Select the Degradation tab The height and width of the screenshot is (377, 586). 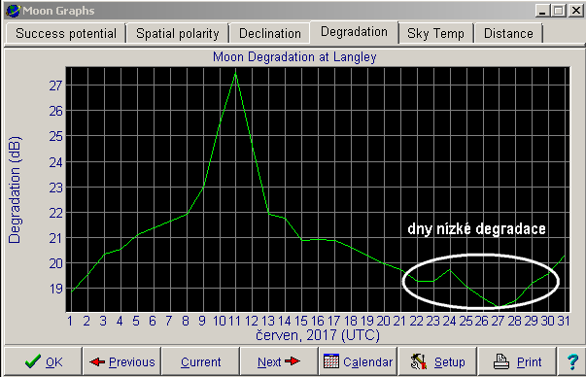pos(355,32)
